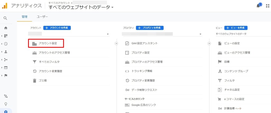Open Audience reports person icon
This screenshot has width=271, height=113.
point(6,51)
